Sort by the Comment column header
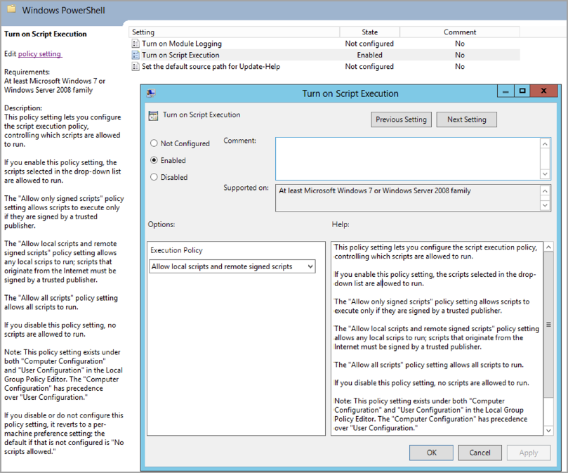 [460, 32]
